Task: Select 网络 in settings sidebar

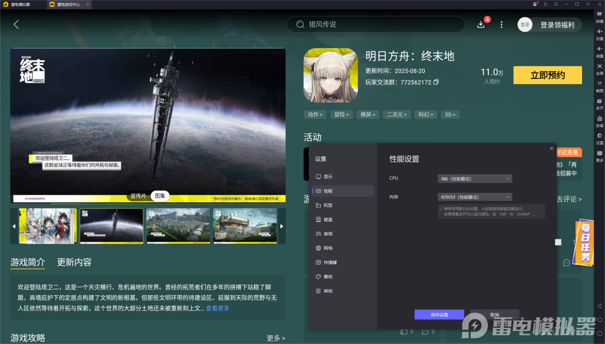Action: point(328,248)
